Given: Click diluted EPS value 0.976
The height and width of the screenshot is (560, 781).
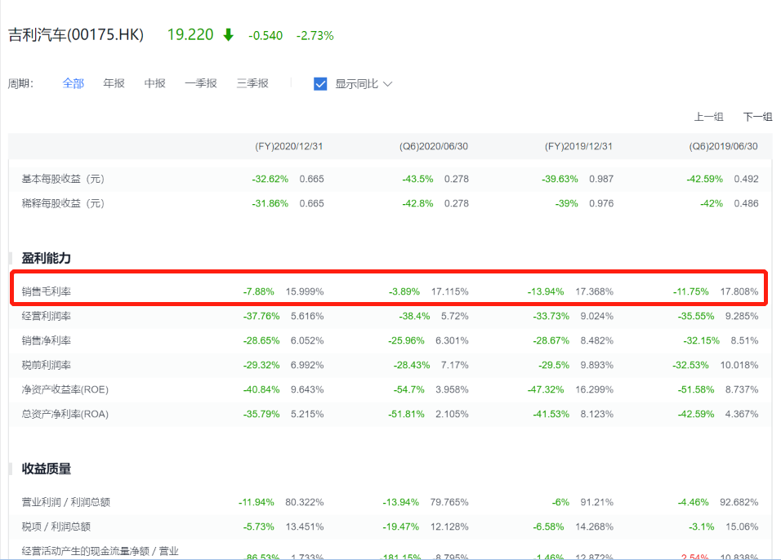Looking at the screenshot, I should (x=601, y=203).
